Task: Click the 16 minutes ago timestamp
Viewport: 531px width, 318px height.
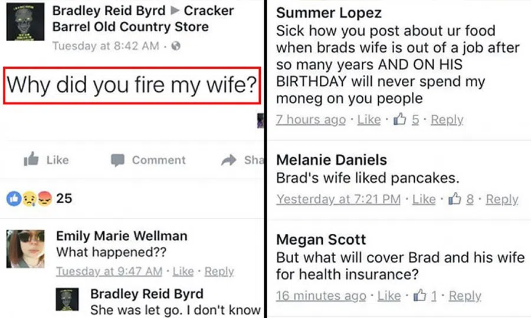Action: 320,296
